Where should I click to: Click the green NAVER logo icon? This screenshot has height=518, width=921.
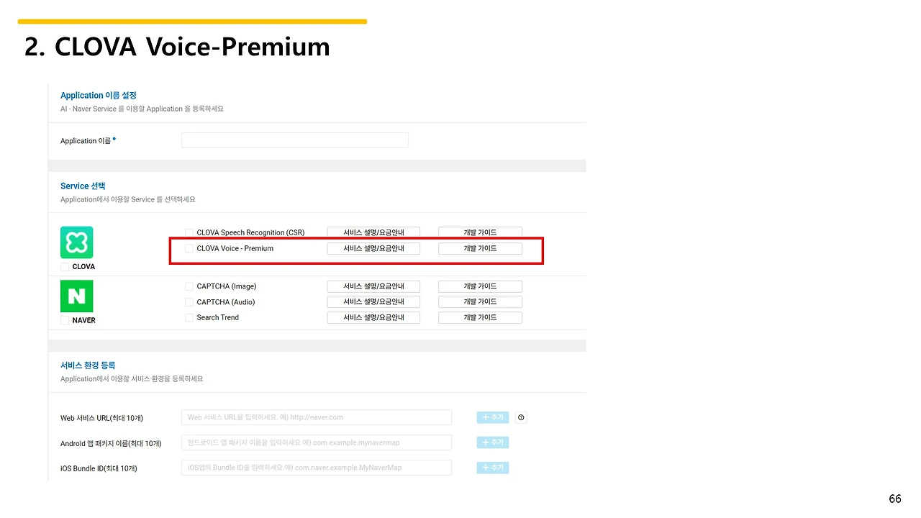(76, 296)
